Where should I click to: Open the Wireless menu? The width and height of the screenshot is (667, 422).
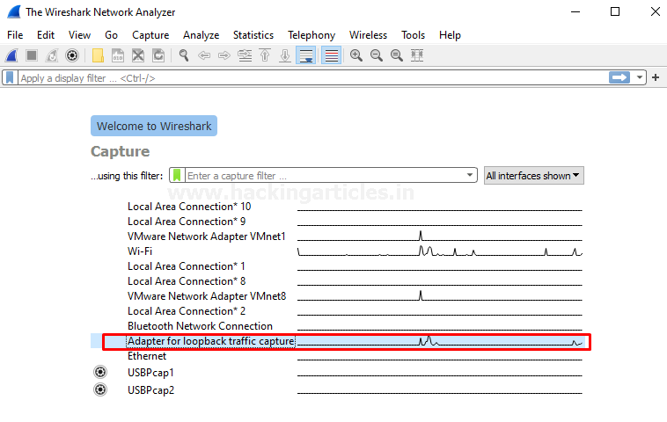click(368, 35)
